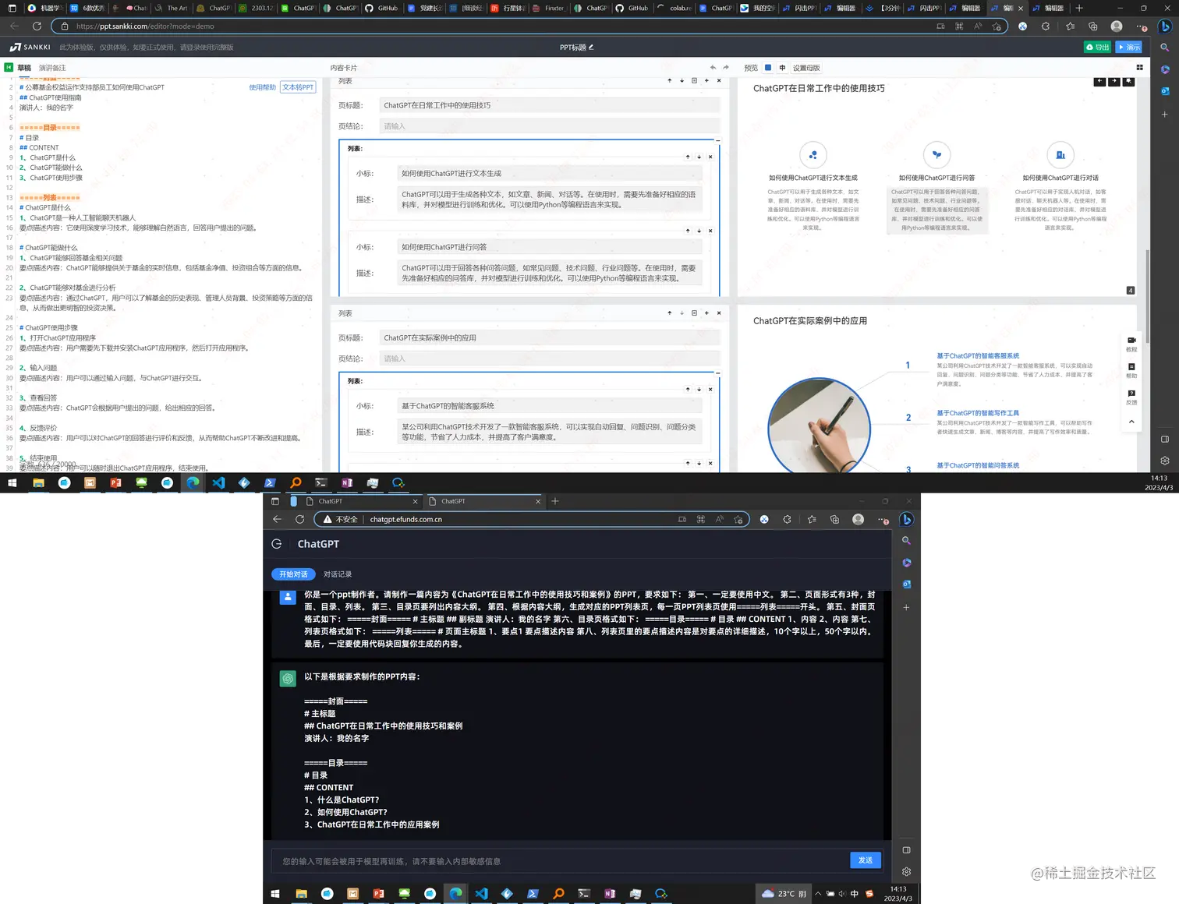1179x904 pixels.
Task: Select 开始对话 tab in ChatGPT window
Action: [x=293, y=574]
